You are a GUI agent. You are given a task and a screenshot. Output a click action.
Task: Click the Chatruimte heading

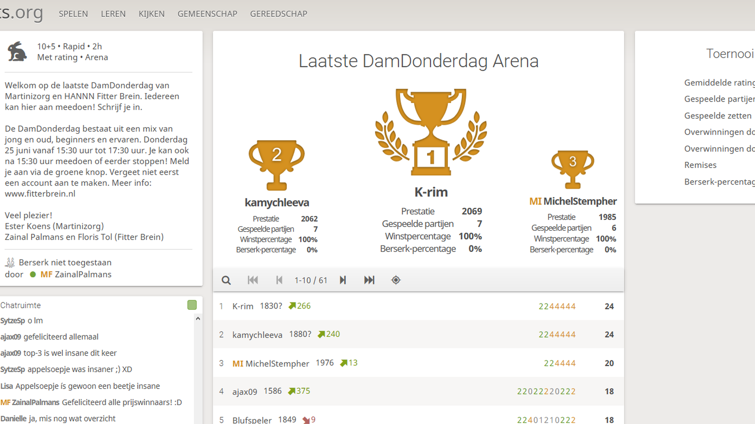pos(20,305)
